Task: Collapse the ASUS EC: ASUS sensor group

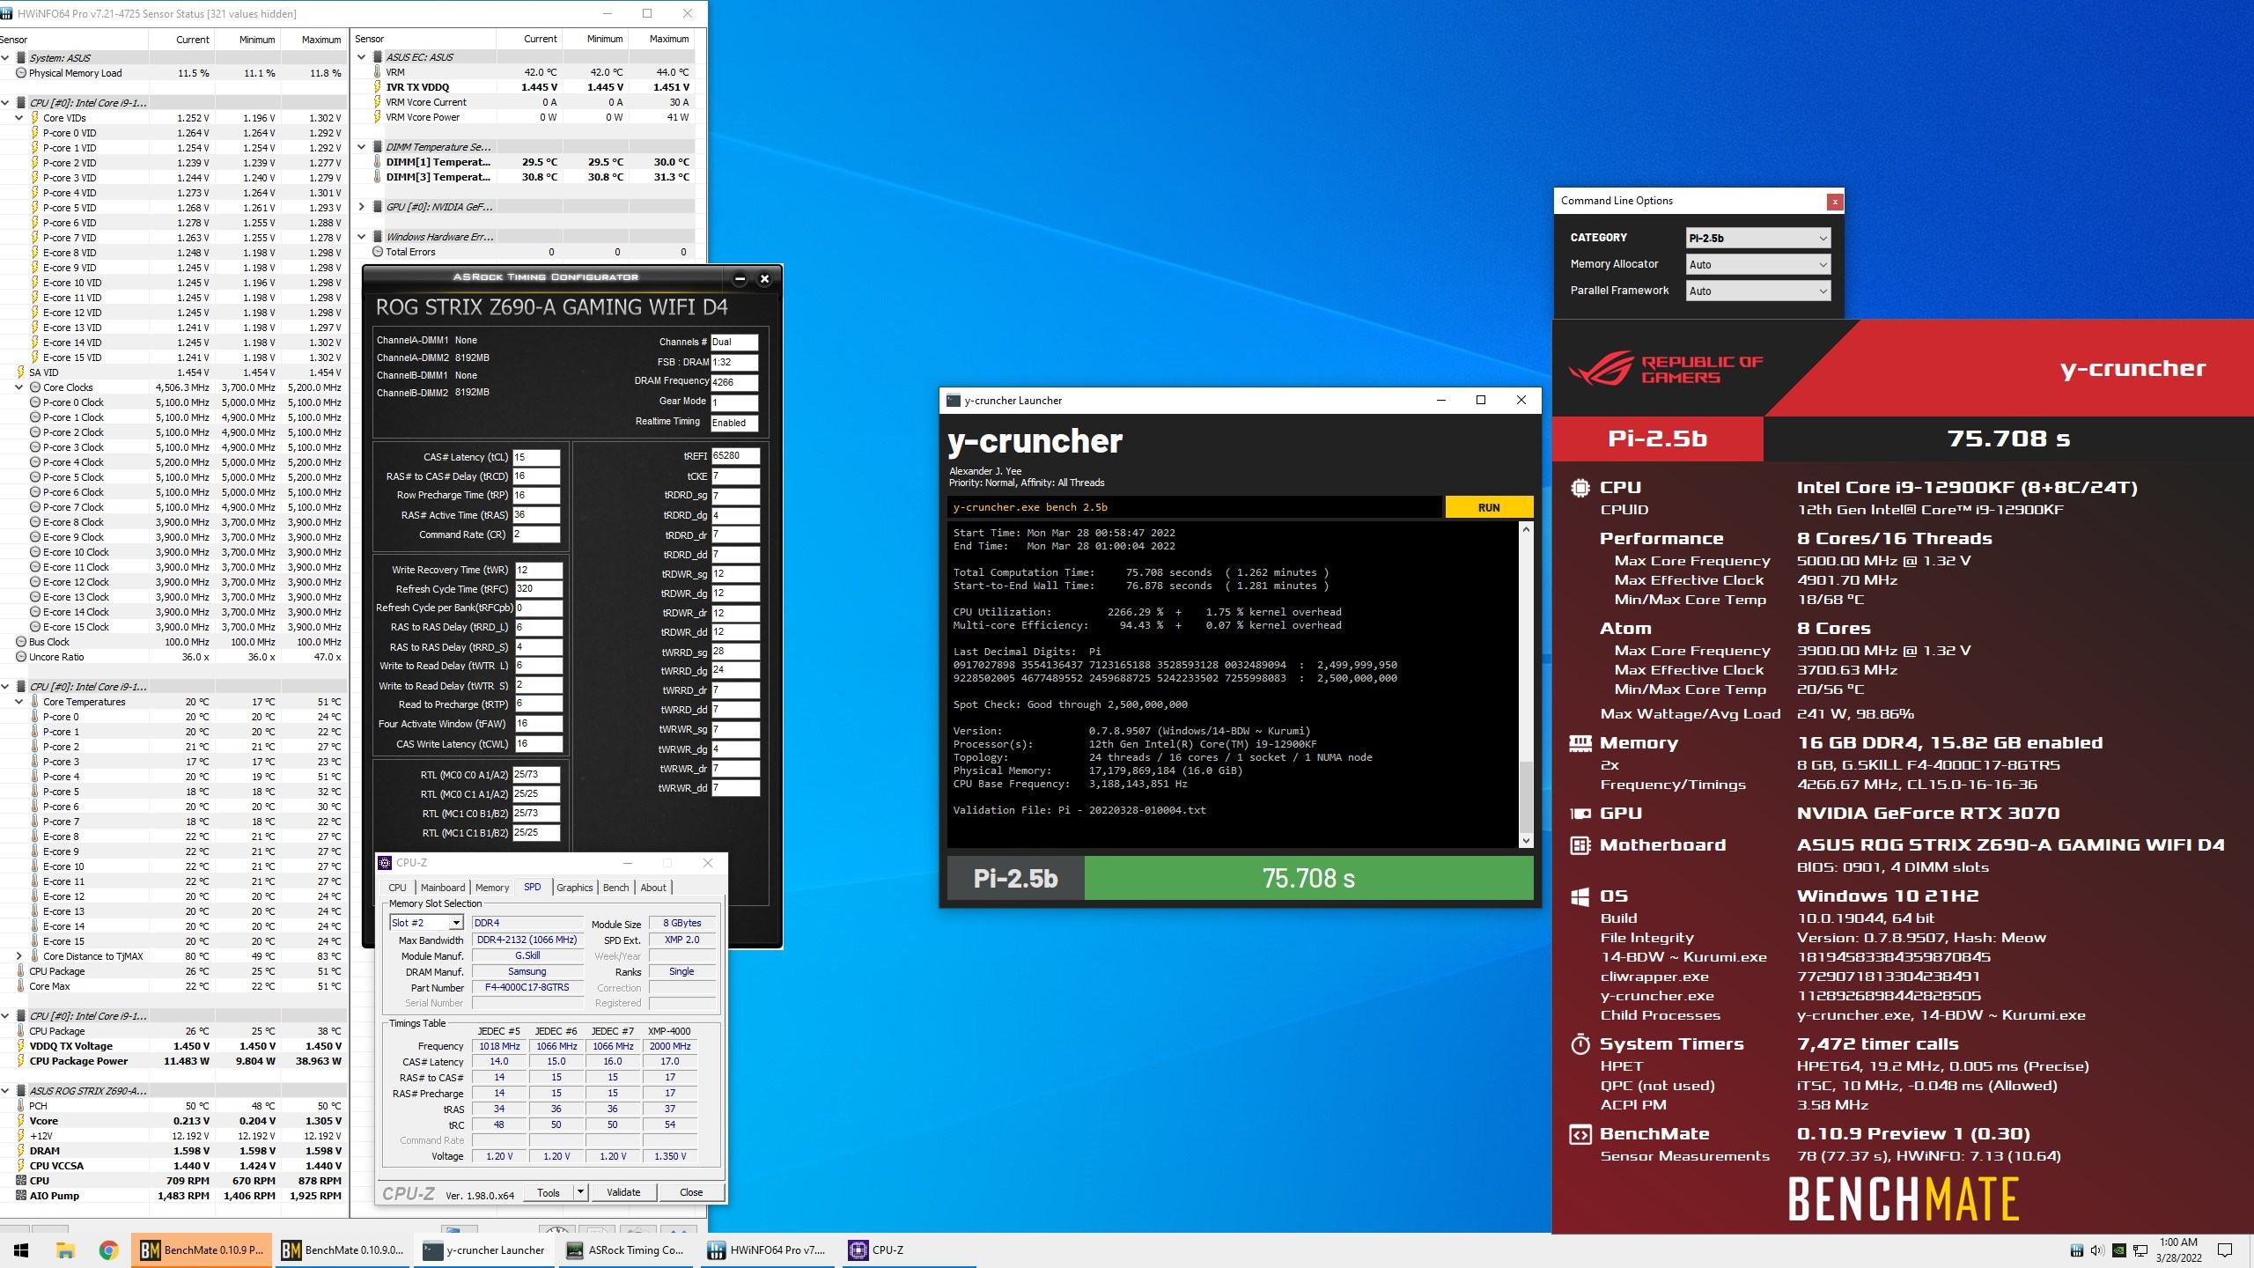Action: [x=362, y=57]
